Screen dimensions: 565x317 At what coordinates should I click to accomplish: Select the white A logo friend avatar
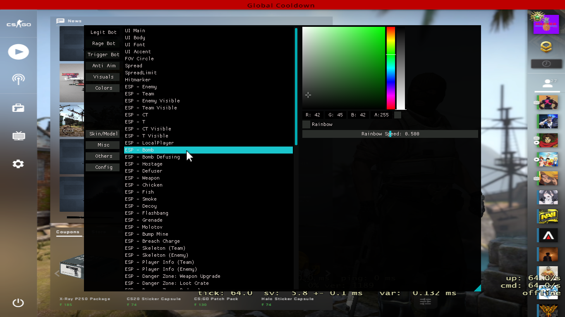(548, 235)
